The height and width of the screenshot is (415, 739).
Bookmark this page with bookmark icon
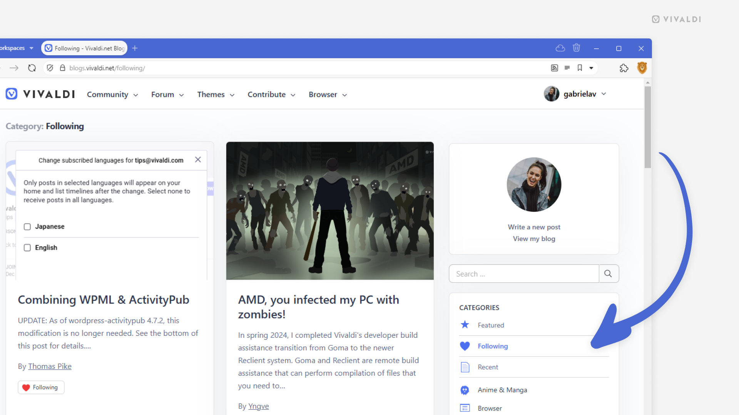[580, 68]
